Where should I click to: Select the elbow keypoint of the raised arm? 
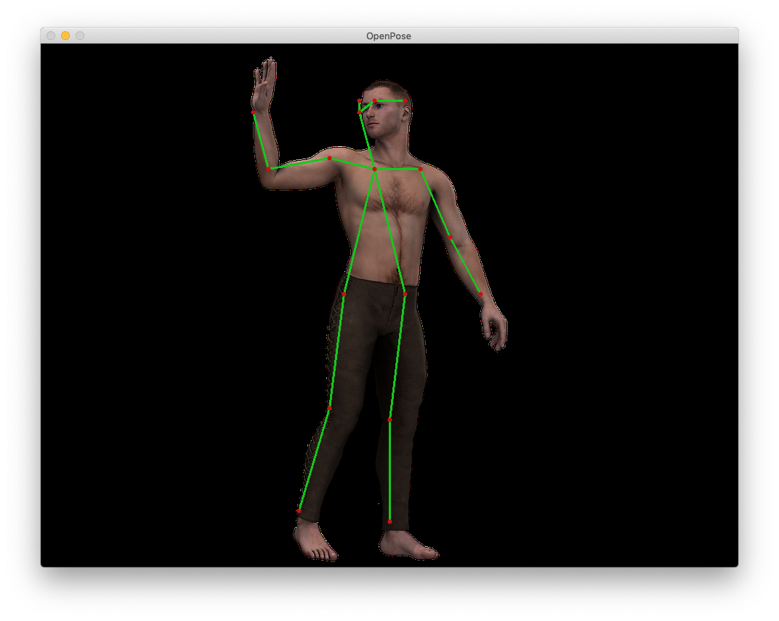tap(269, 168)
